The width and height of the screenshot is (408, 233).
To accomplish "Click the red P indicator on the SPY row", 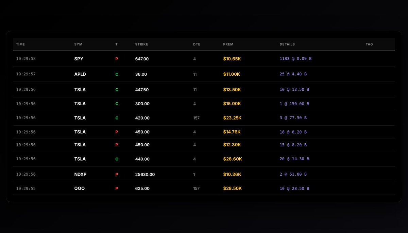I will pyautogui.click(x=117, y=59).
